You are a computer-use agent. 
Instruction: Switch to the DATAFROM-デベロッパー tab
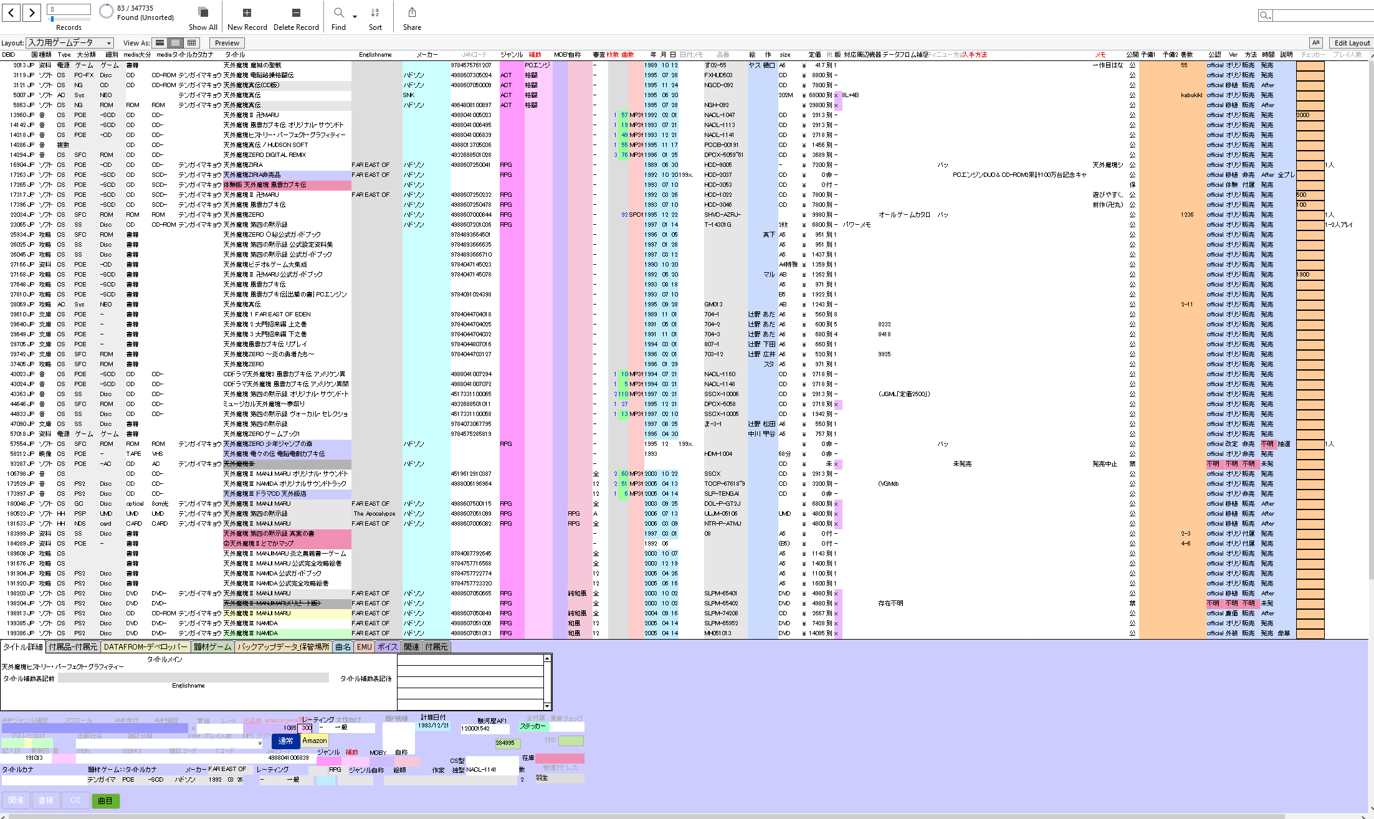tap(145, 647)
